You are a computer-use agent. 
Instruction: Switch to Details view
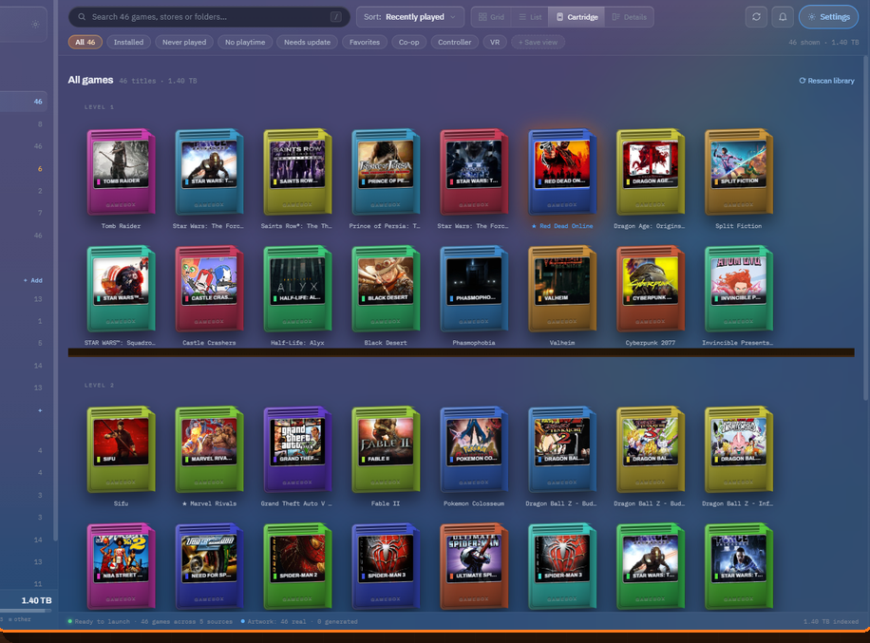(x=629, y=17)
